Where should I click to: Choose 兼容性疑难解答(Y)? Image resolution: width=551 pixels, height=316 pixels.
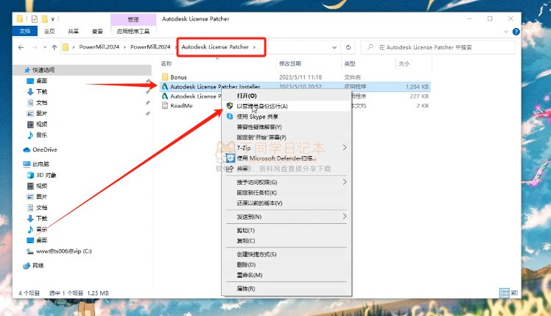pos(287,127)
